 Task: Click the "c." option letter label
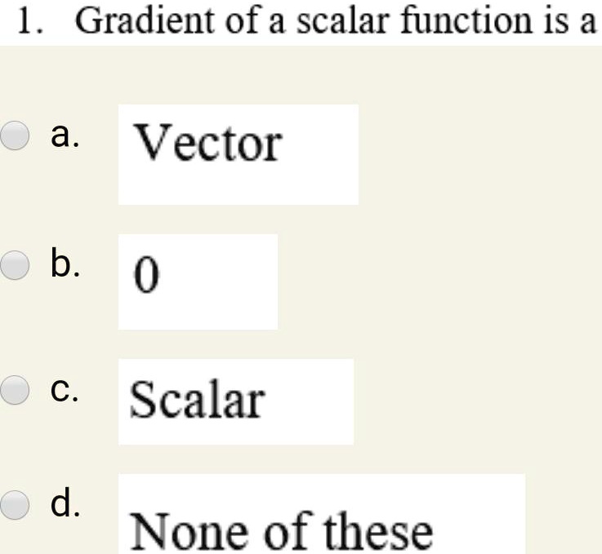coord(64,391)
